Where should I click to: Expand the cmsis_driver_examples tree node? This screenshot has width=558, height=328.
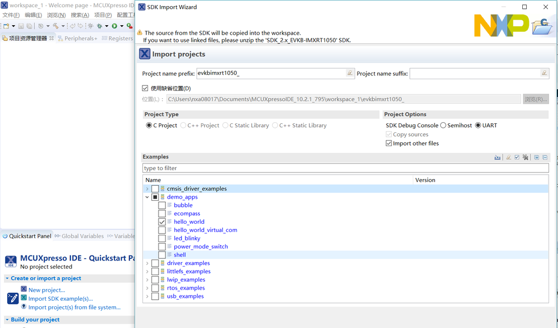147,189
